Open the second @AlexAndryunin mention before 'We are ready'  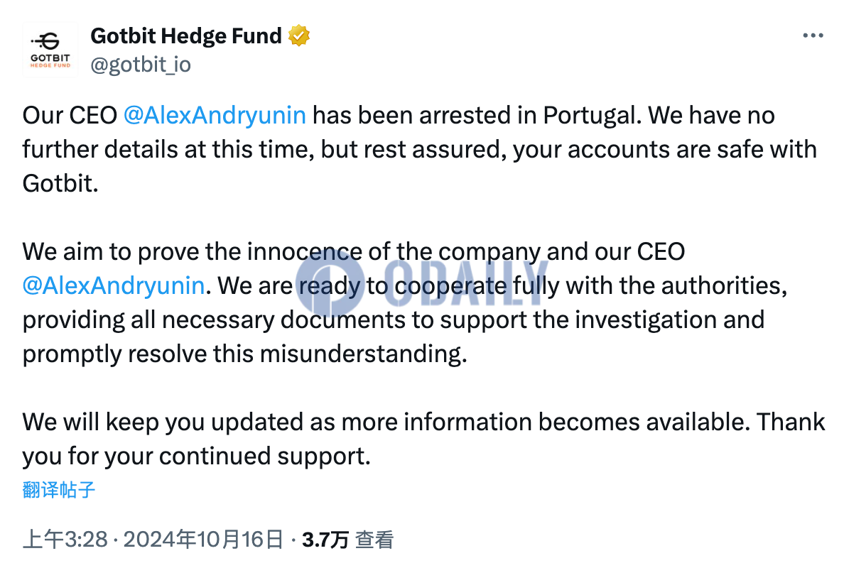coord(114,285)
